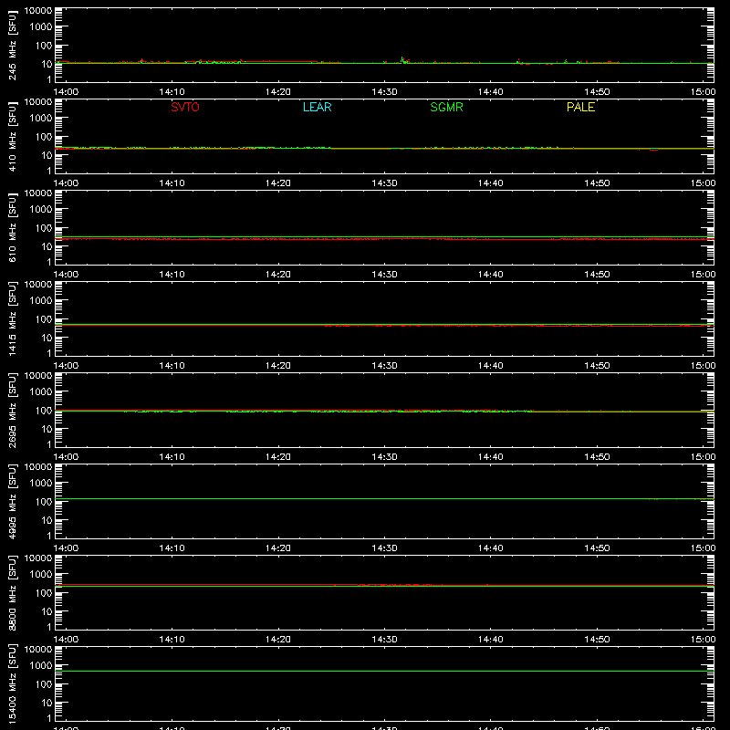Click the 14:10 time label under 245 MHz plot
This screenshot has width=730, height=730.
tap(172, 92)
